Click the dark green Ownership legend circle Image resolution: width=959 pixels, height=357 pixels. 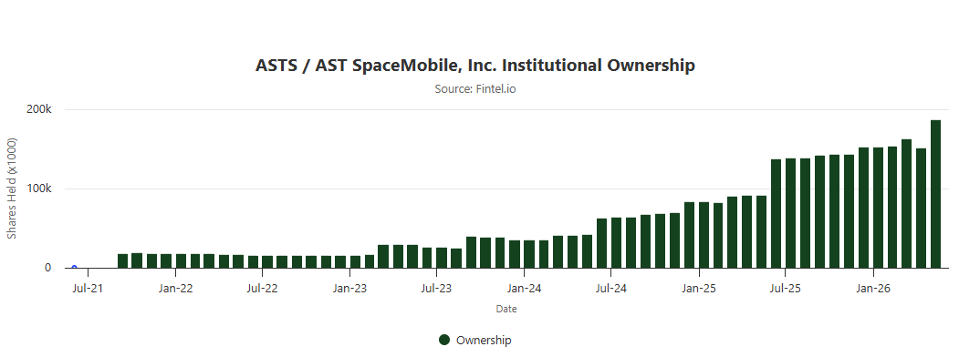[x=444, y=340]
